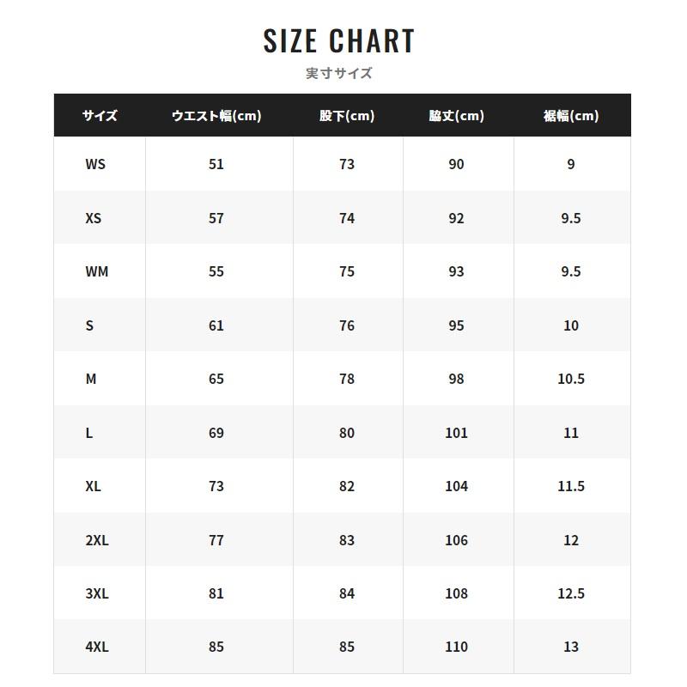Click the 2XL size row label

97,540
